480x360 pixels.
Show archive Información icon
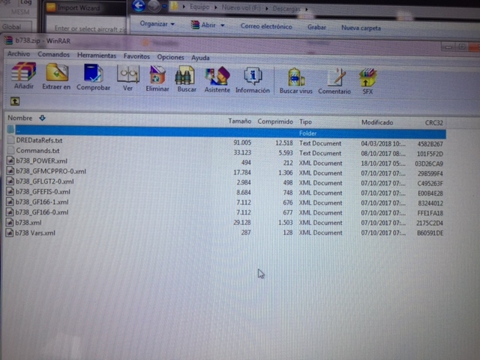253,76
